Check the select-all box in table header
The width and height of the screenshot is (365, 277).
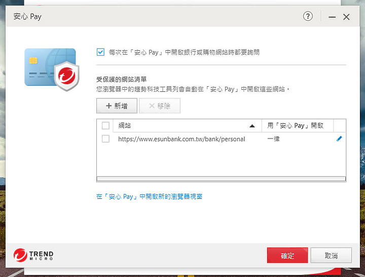pyautogui.click(x=105, y=126)
